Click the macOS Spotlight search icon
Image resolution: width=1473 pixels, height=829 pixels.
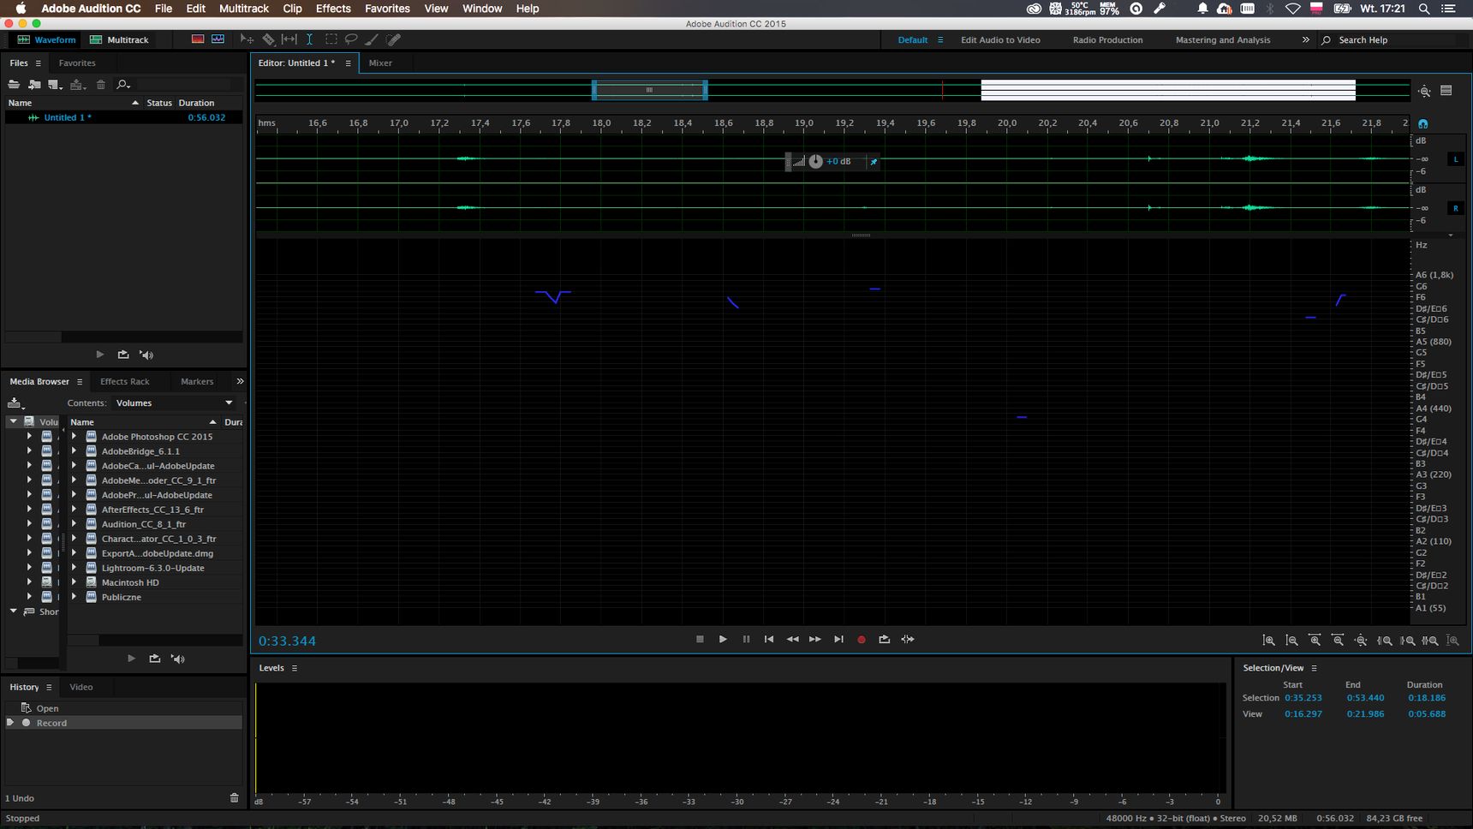click(1424, 9)
